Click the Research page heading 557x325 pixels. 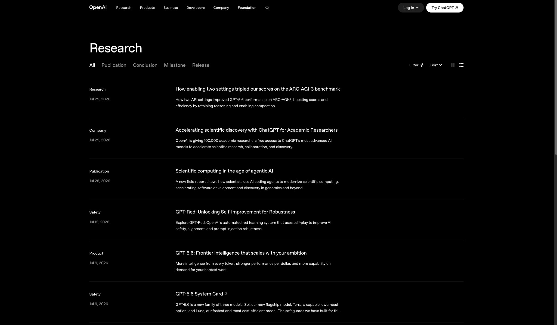116,48
